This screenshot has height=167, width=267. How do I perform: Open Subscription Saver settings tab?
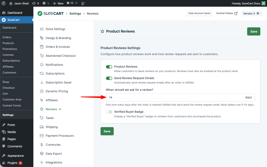58,82
